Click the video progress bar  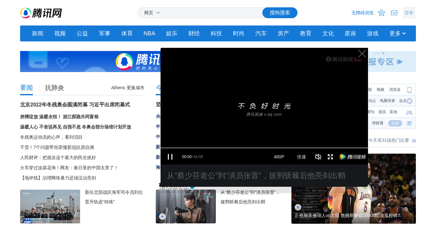click(x=264, y=148)
